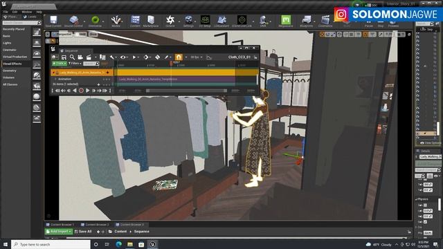This screenshot has height=249, width=443.
Task: Toggle Sequencer snapping magnet
Action: (x=179, y=57)
